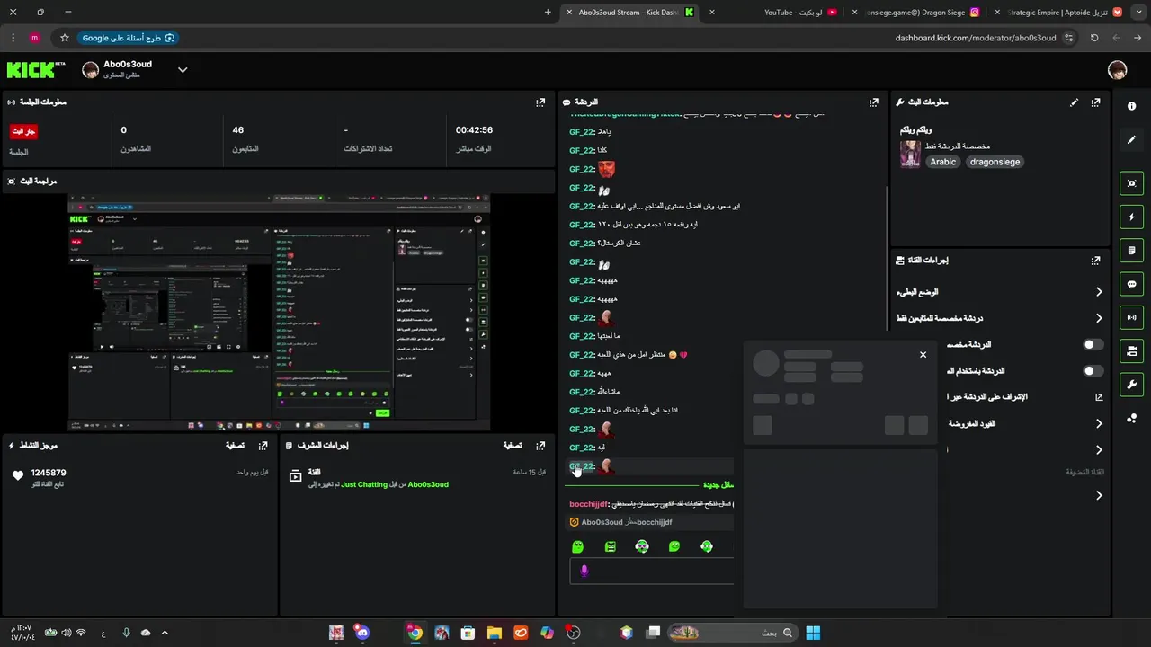Open File Explorer from the taskbar

point(495,633)
